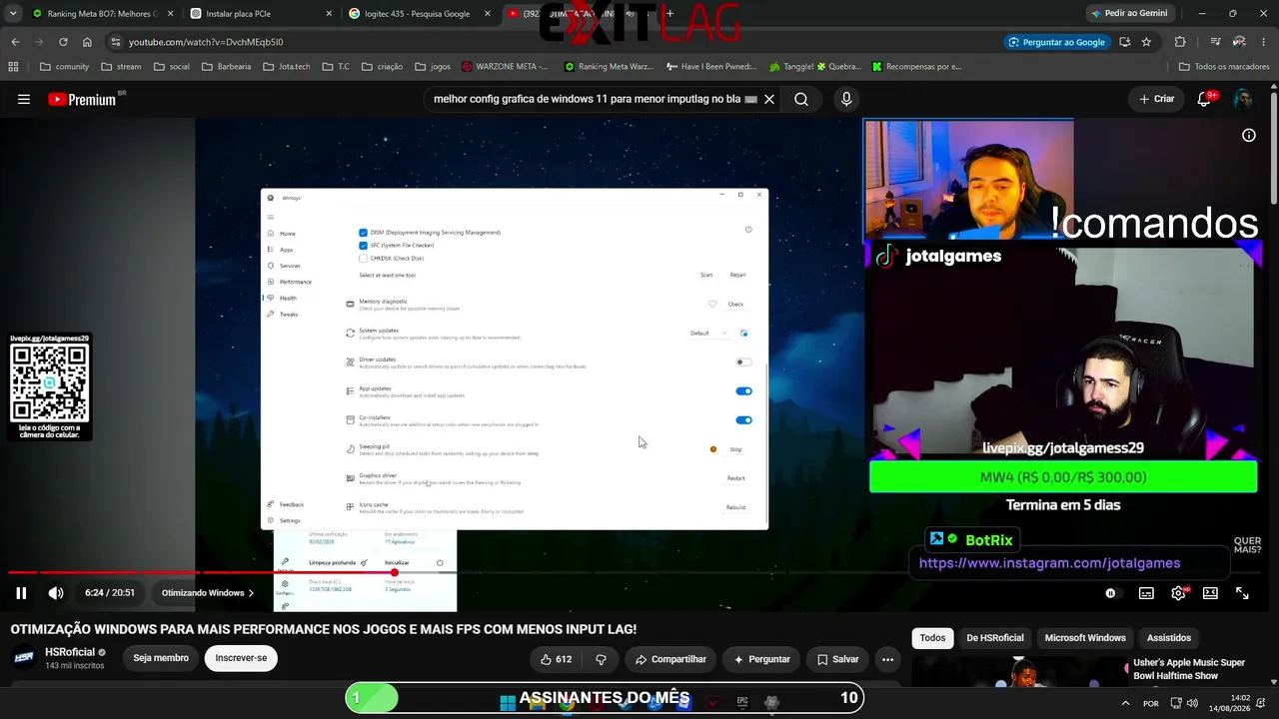Share the video via Compartilhar
Viewport: 1279px width, 719px height.
(670, 659)
